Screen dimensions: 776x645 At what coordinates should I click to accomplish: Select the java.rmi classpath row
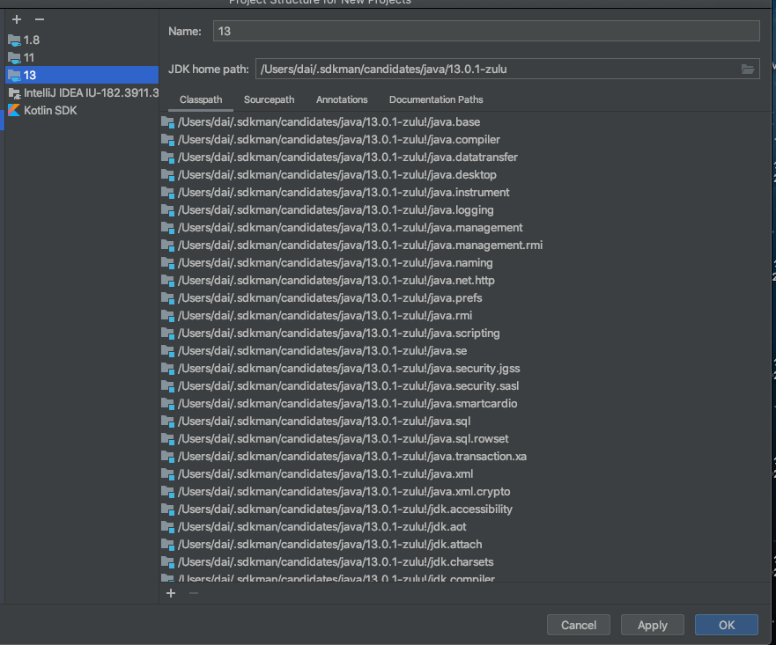[x=465, y=315]
